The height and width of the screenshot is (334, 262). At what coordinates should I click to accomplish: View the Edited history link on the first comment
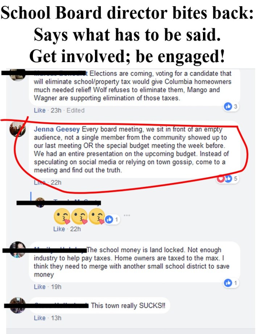tap(75, 110)
